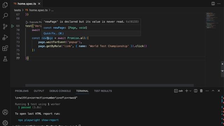Split the terminal panel
Image resolution: width=224 pixels, height=126 pixels.
tap(196, 91)
